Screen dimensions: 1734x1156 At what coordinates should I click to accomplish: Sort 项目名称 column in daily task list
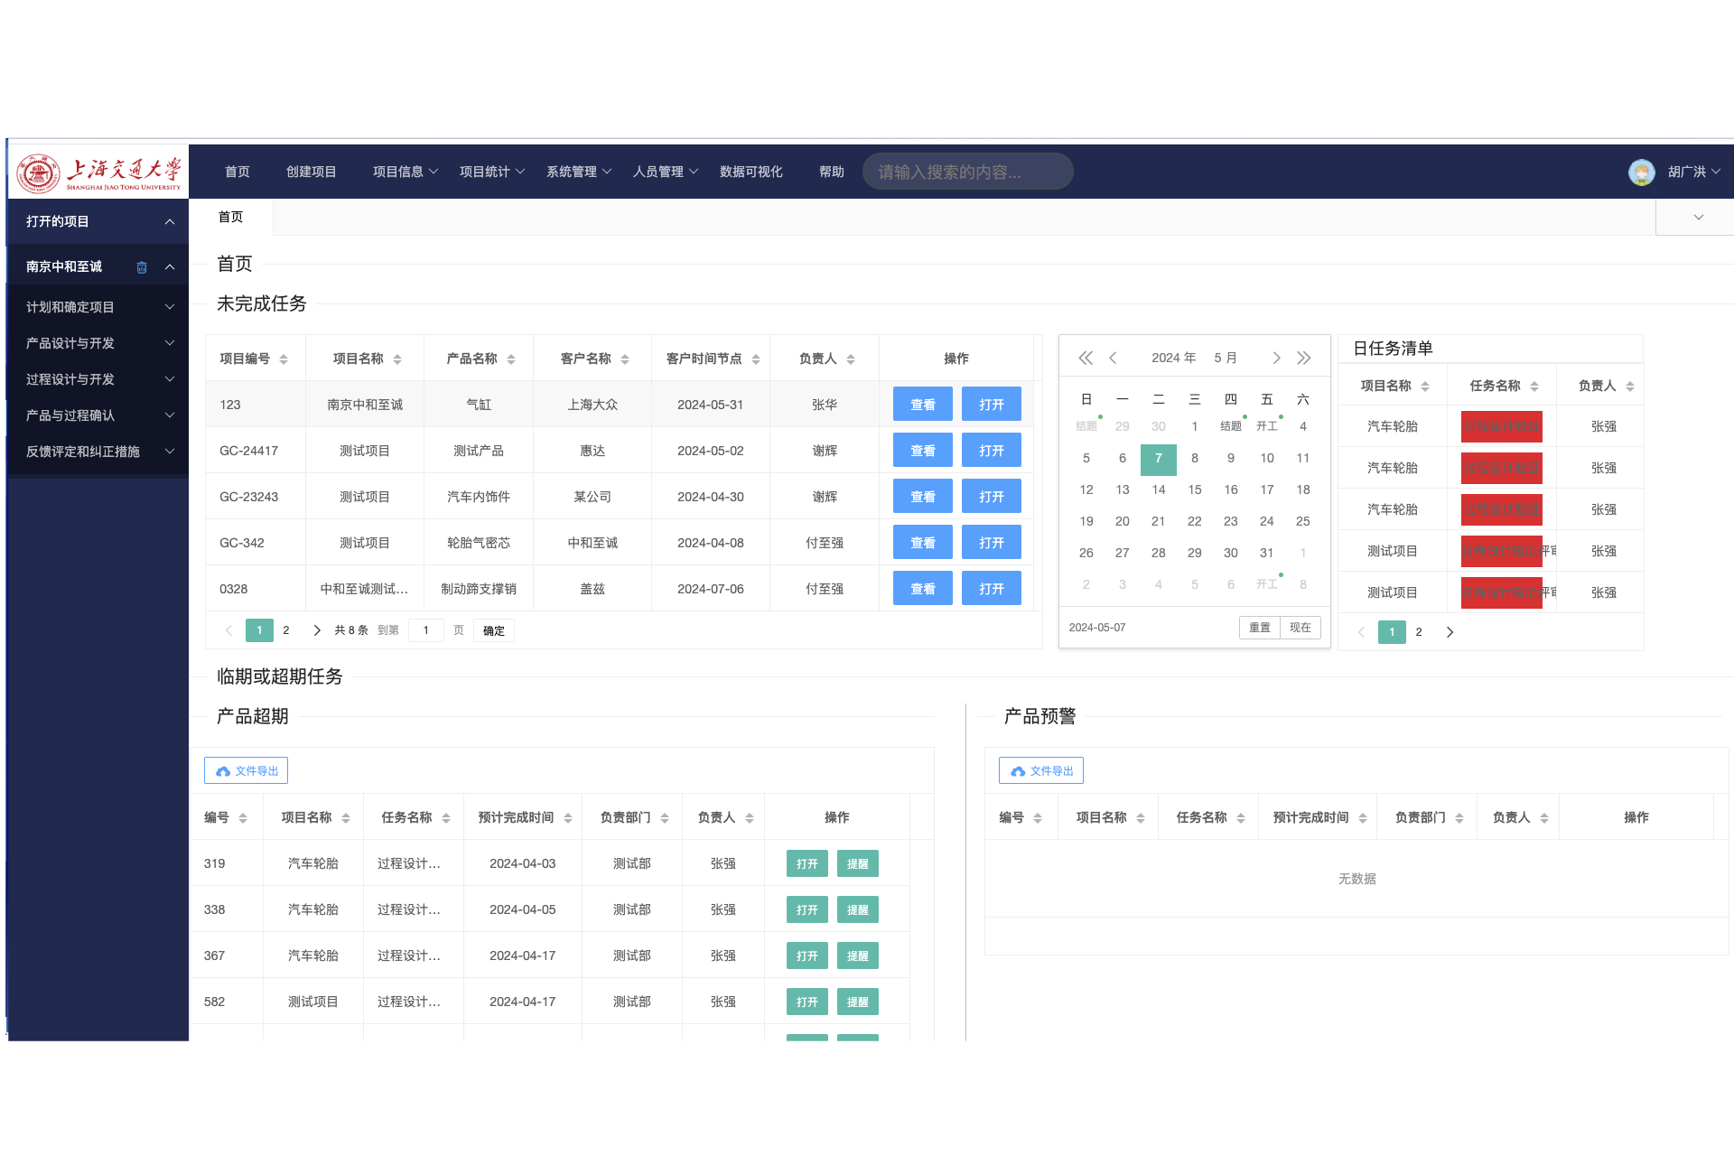[1425, 387]
